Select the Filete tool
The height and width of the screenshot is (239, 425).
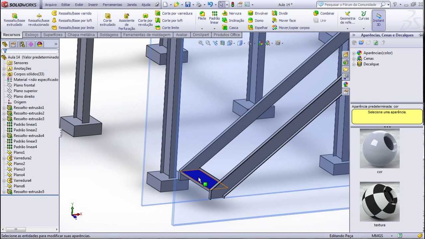[x=202, y=16]
